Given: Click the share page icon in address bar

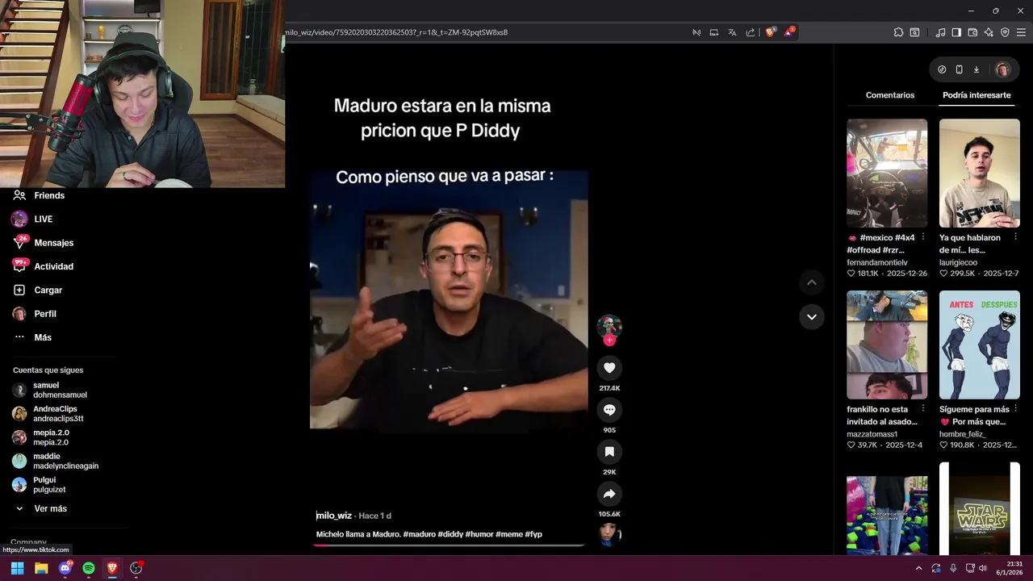Looking at the screenshot, I should pos(751,32).
